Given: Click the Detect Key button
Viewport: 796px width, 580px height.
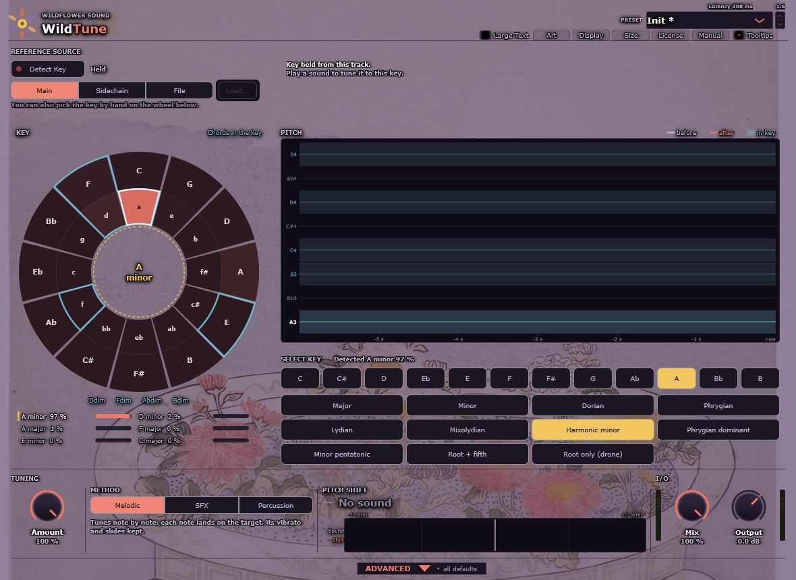Looking at the screenshot, I should (x=48, y=69).
